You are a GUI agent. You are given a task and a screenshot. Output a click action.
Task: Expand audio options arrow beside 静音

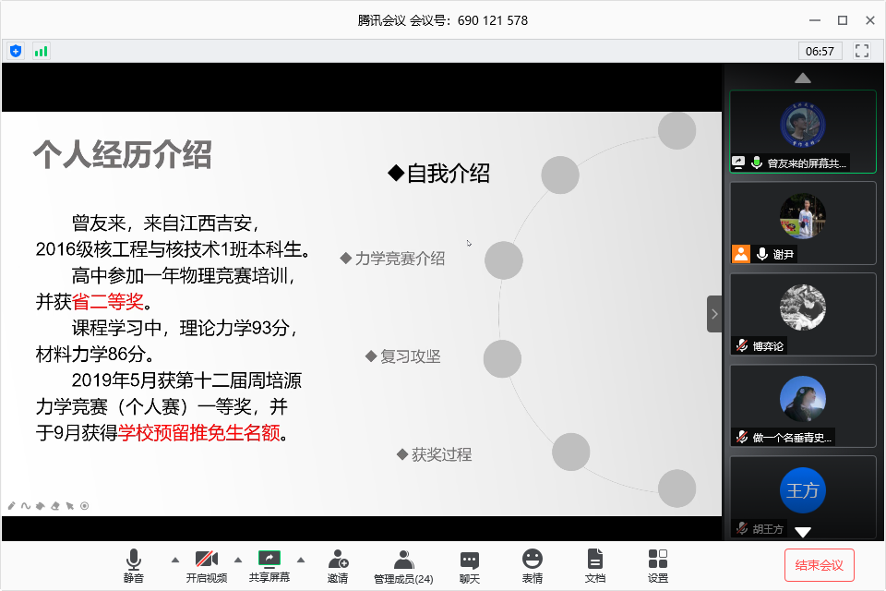[174, 560]
